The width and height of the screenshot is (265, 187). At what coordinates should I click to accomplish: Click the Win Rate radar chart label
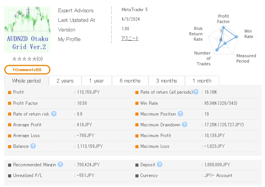248,34
